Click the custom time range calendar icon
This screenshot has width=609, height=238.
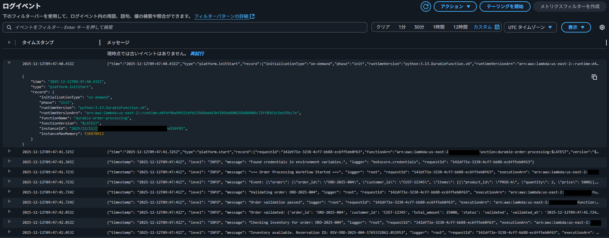[497, 27]
